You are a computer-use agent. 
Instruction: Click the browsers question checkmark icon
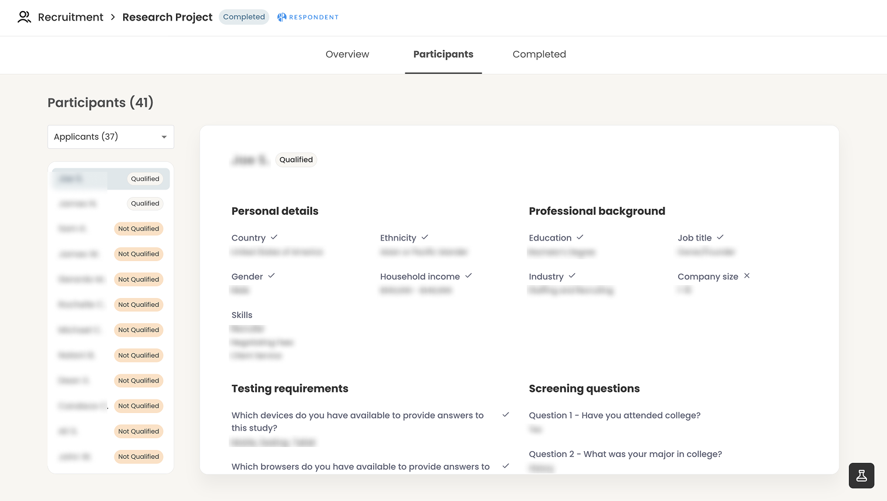[506, 466]
